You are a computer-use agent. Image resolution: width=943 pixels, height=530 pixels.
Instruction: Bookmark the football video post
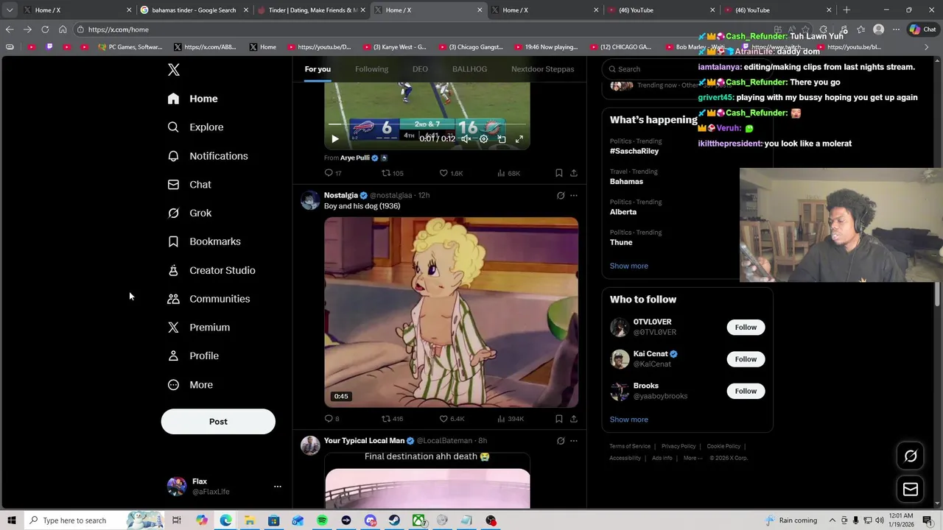(x=559, y=173)
